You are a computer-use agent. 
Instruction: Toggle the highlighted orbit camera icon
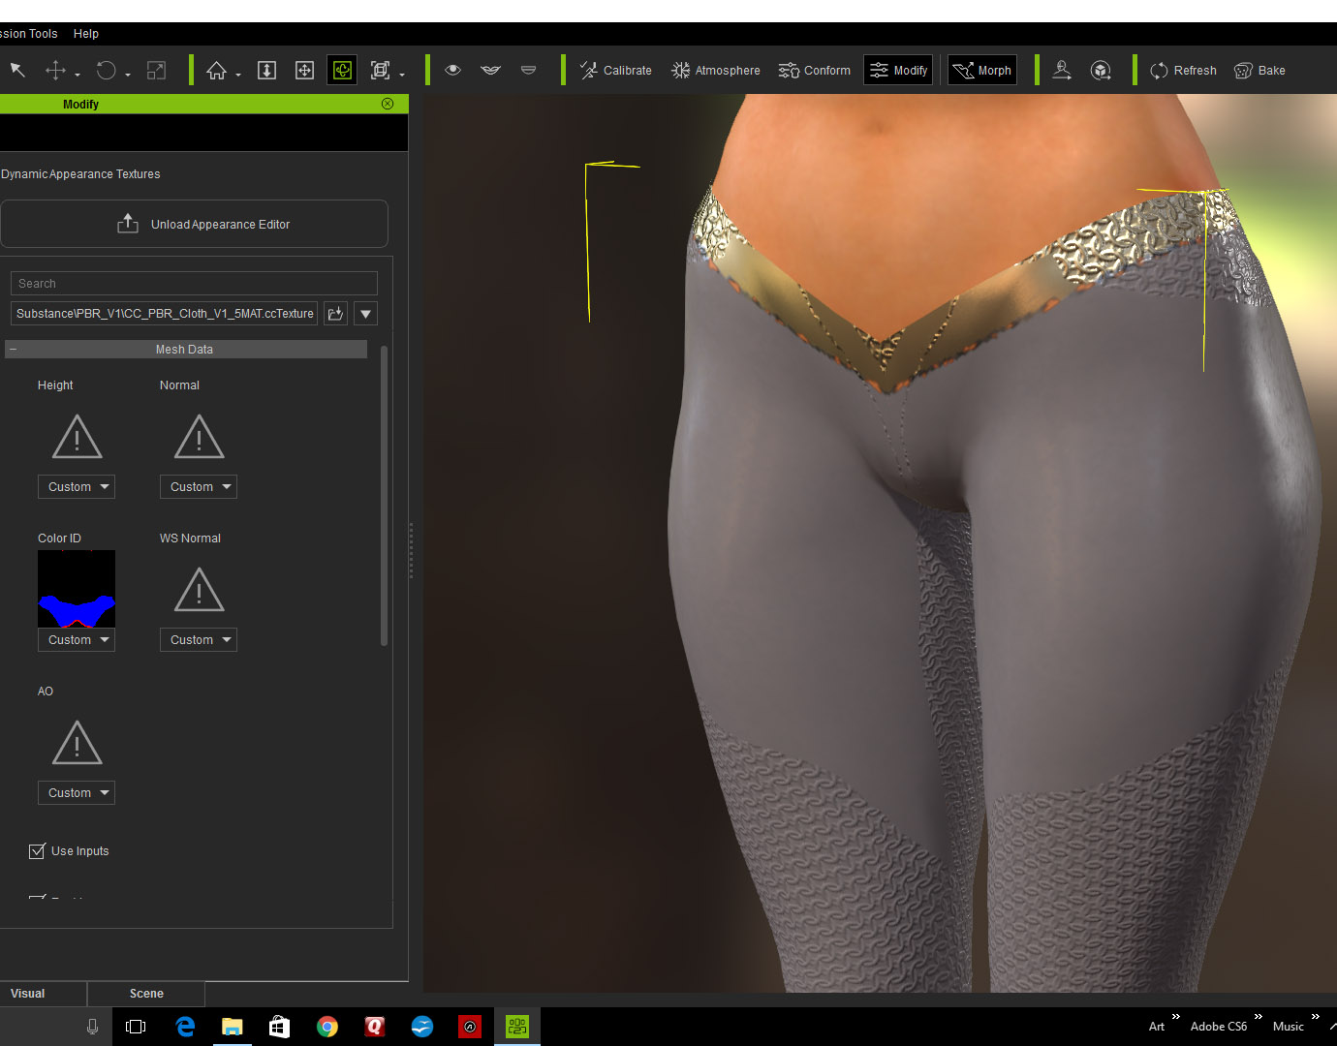pos(342,70)
